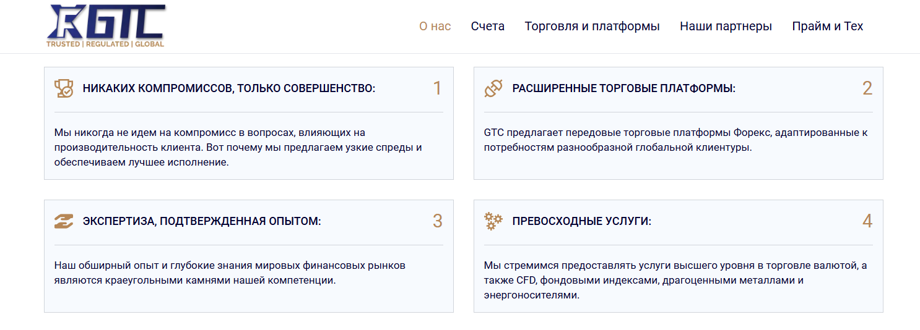Click the handshake icon beside ЭКСПЕРТИЗА heading

[x=64, y=221]
